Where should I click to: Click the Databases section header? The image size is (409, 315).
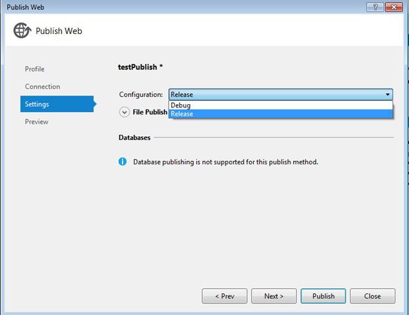click(134, 138)
